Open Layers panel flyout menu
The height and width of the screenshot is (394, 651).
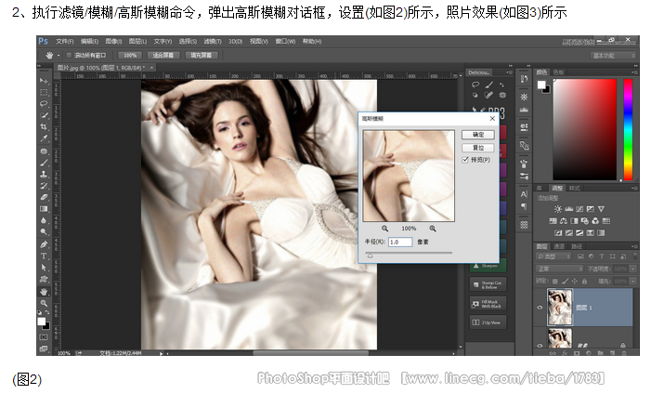(634, 246)
